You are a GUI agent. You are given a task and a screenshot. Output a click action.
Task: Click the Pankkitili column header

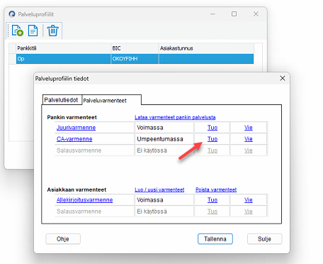(63, 48)
